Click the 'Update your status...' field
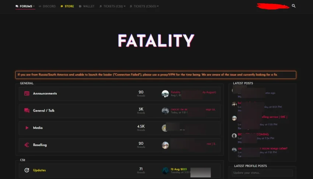Screen dimensions: 313x179 [x=262, y=173]
